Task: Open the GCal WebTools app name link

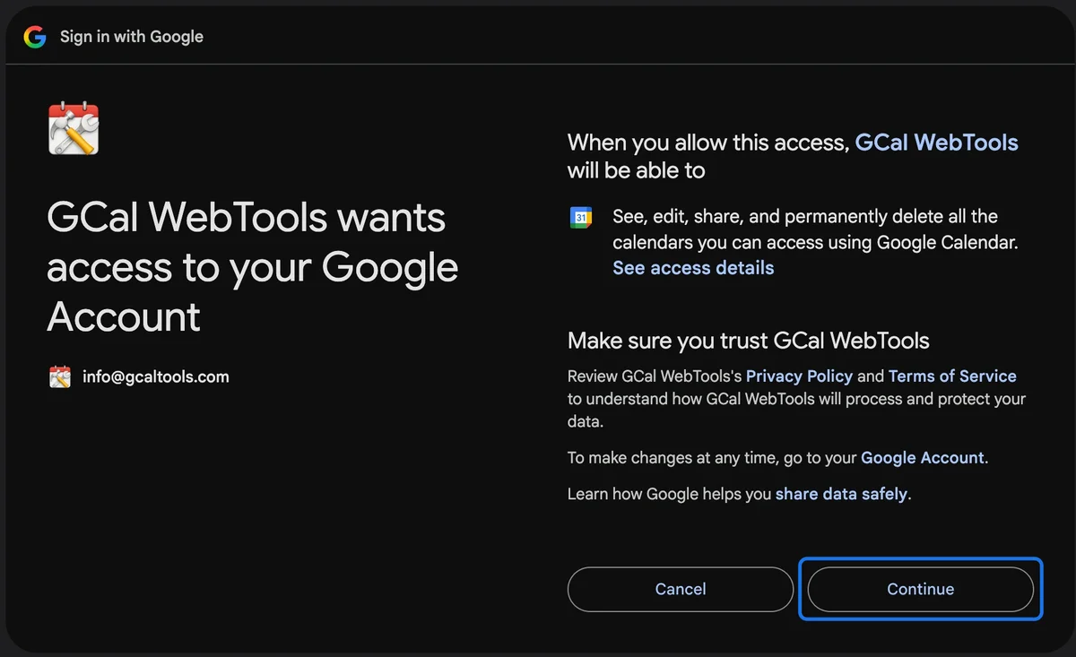Action: tap(936, 143)
